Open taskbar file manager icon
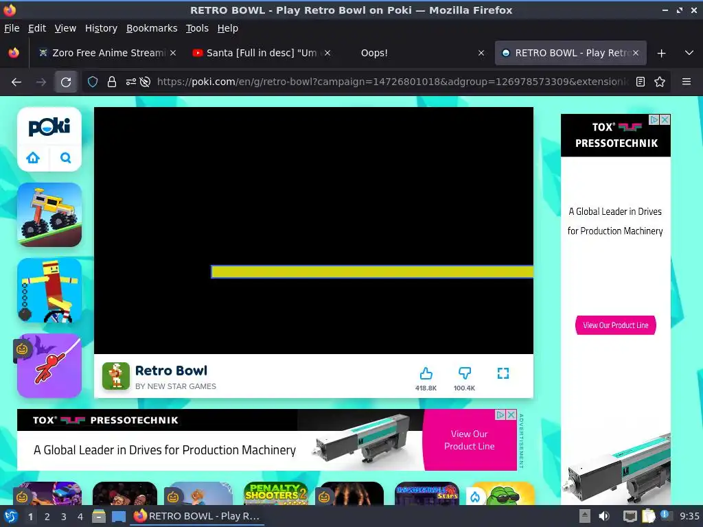 99,516
